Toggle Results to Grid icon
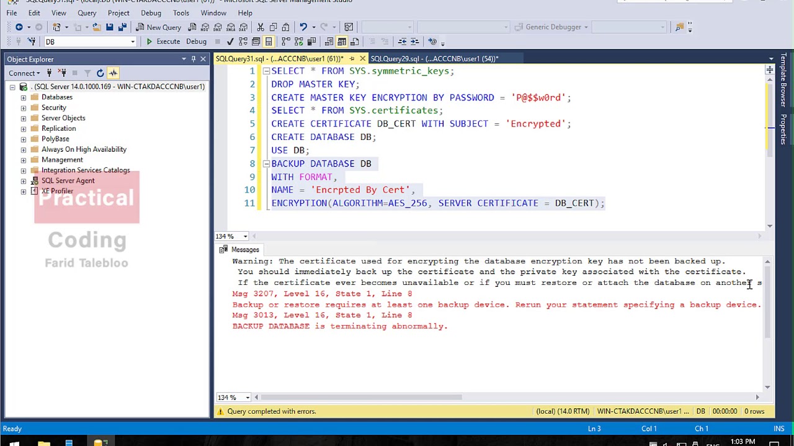This screenshot has width=794, height=446. pos(342,42)
